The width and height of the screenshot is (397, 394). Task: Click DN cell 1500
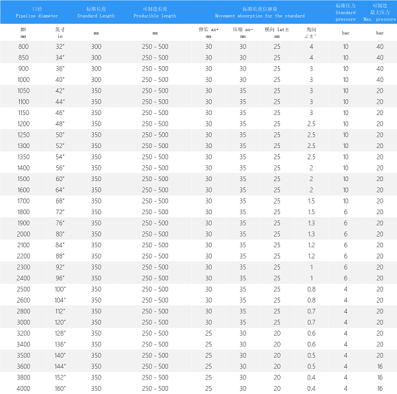tap(23, 178)
